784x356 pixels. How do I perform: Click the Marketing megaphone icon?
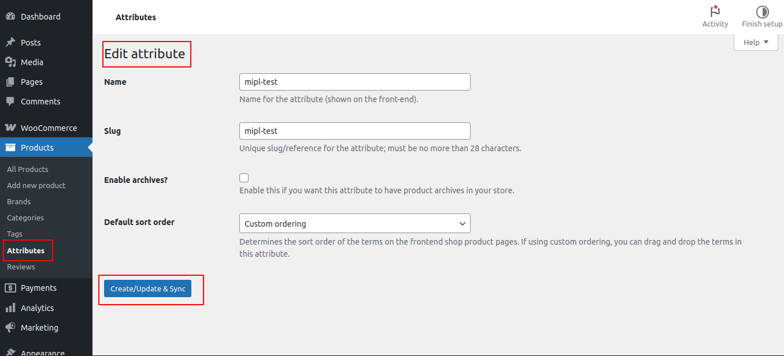pyautogui.click(x=10, y=327)
